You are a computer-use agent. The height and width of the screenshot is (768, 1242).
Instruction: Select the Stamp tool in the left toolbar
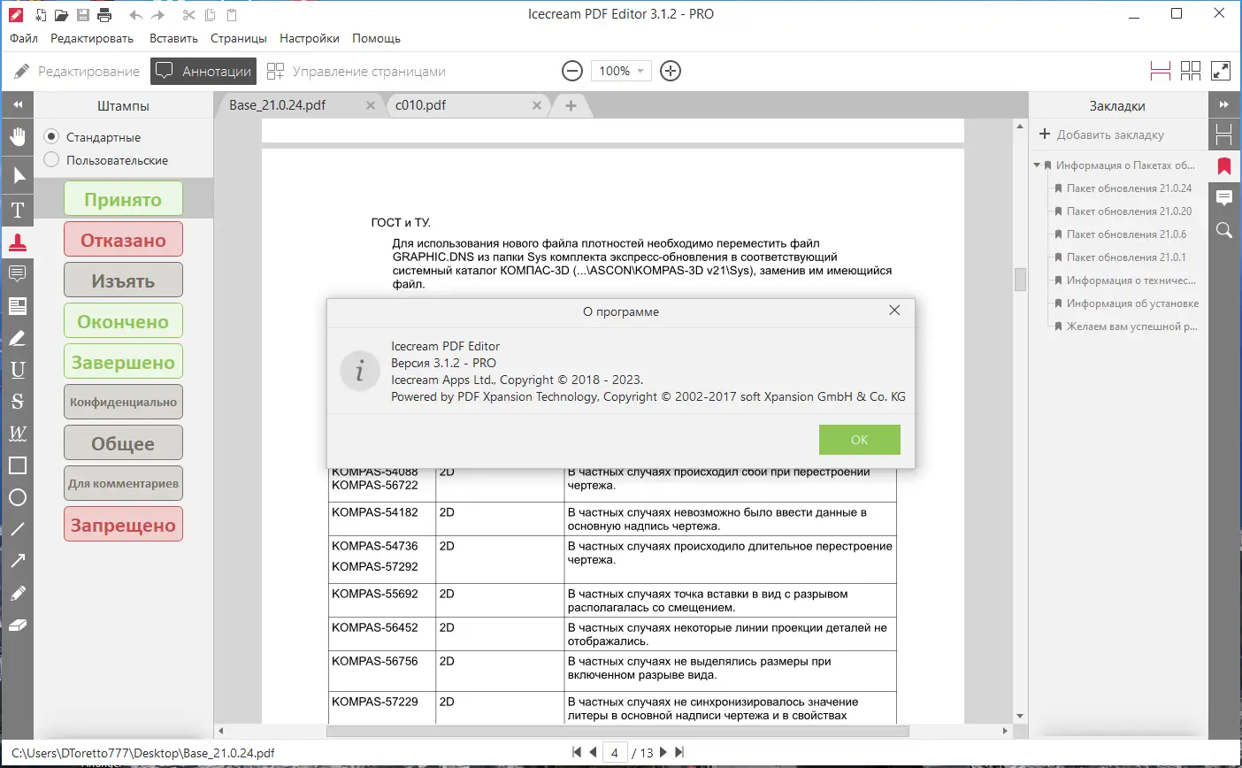tap(17, 241)
